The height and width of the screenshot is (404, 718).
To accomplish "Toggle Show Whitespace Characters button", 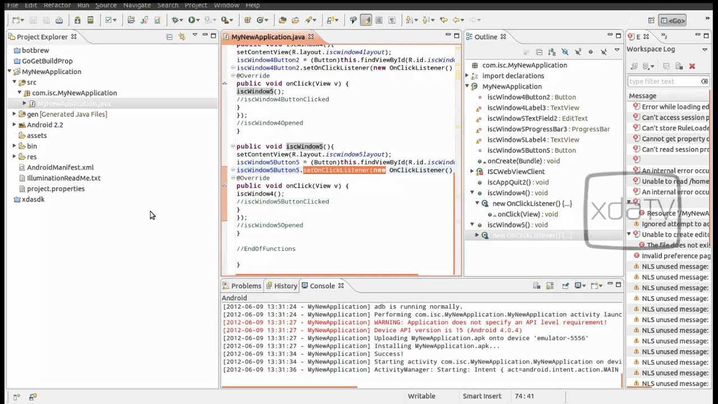I will tap(392, 20).
